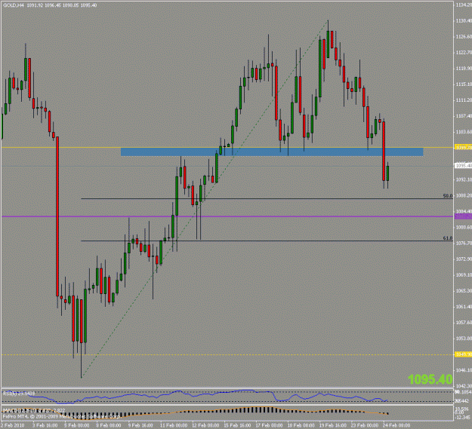Screen dimensions: 472x429
Task: Click the 1115.10 price axis label
Action: coord(464,84)
